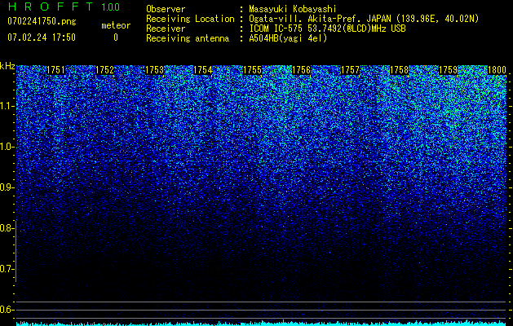
Task: Click the Observer label
Action: tap(166, 9)
